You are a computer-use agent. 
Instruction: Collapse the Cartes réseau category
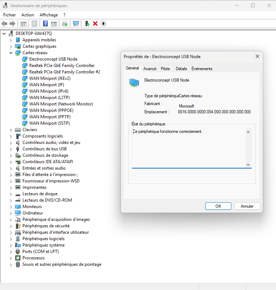point(11,53)
